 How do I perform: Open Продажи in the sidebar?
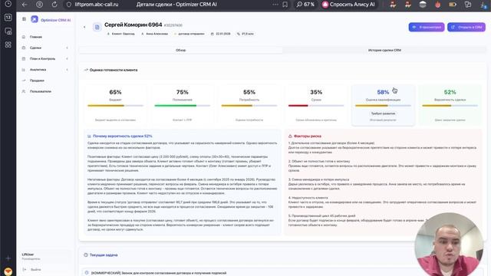tap(37, 80)
